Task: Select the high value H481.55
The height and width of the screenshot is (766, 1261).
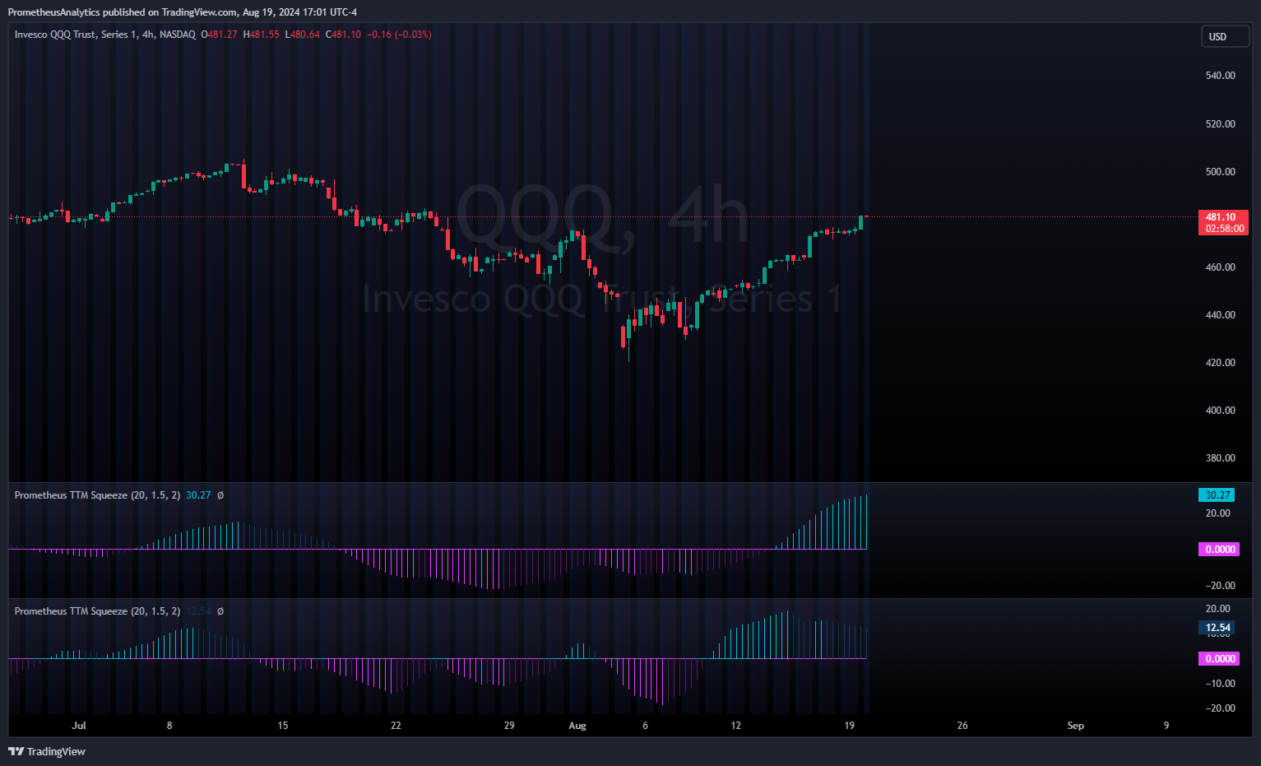Action: point(262,35)
